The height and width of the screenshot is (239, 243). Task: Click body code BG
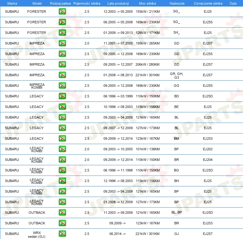click(177, 170)
